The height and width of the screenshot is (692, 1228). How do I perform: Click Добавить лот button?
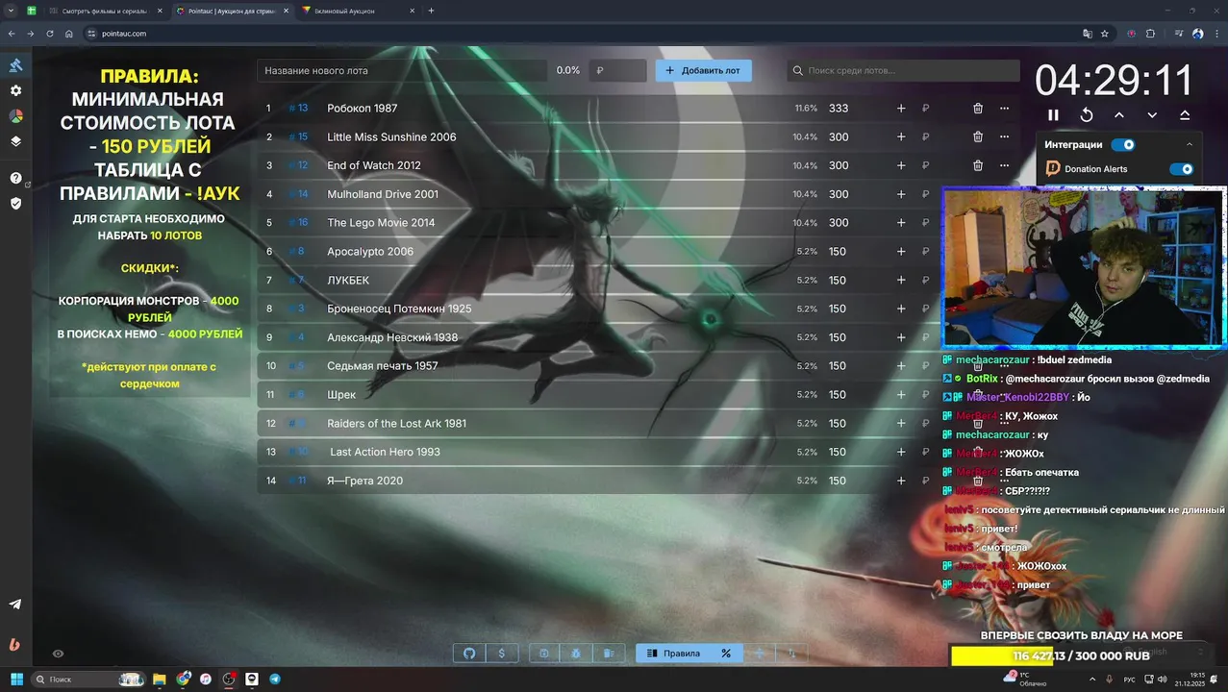tap(704, 70)
